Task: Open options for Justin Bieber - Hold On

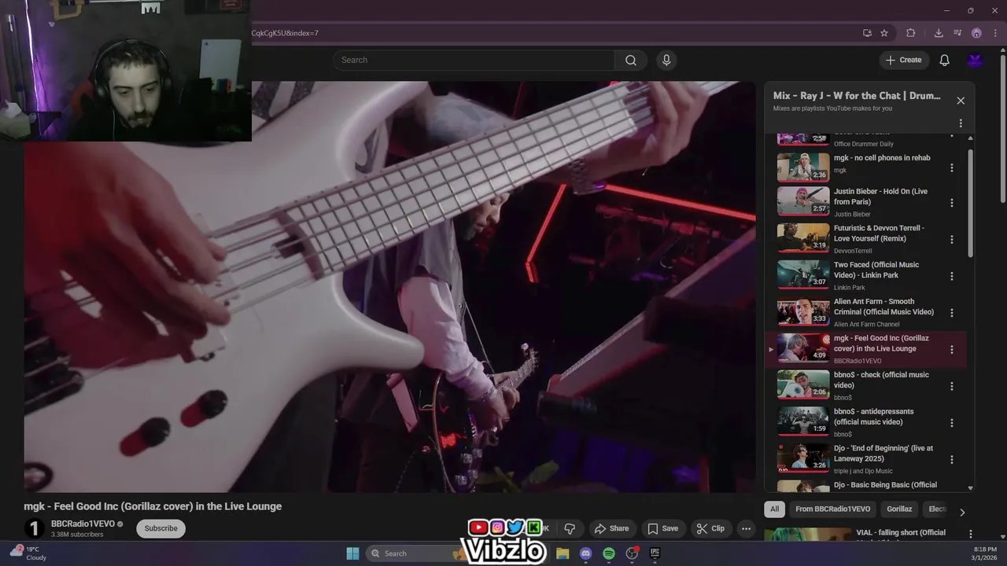Action: pyautogui.click(x=952, y=203)
